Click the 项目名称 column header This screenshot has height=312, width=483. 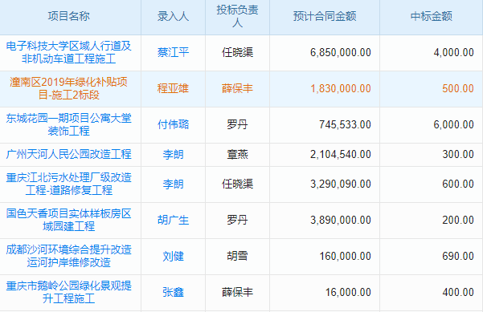[x=68, y=16]
